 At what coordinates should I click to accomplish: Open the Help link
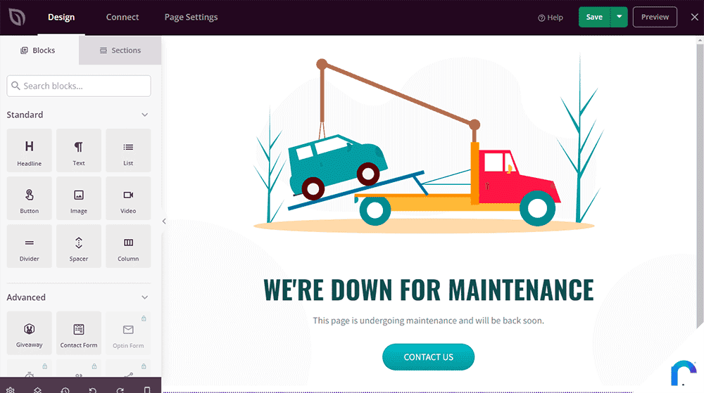point(551,18)
